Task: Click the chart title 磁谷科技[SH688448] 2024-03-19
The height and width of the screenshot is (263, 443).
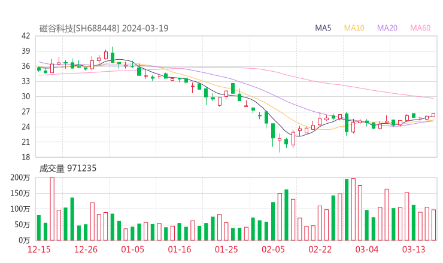Action: (104, 28)
